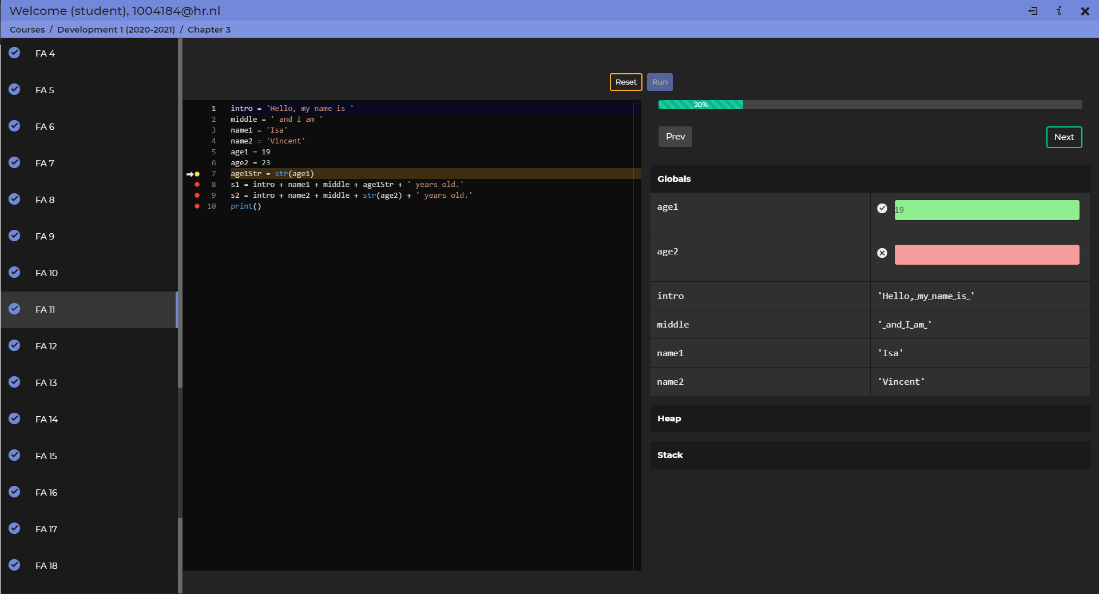Click the FA 18 completed checkmark icon
1099x594 pixels.
click(15, 565)
